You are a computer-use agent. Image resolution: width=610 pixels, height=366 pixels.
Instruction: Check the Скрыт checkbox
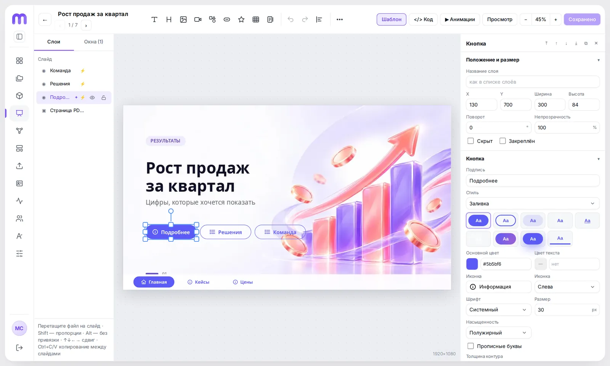click(470, 141)
